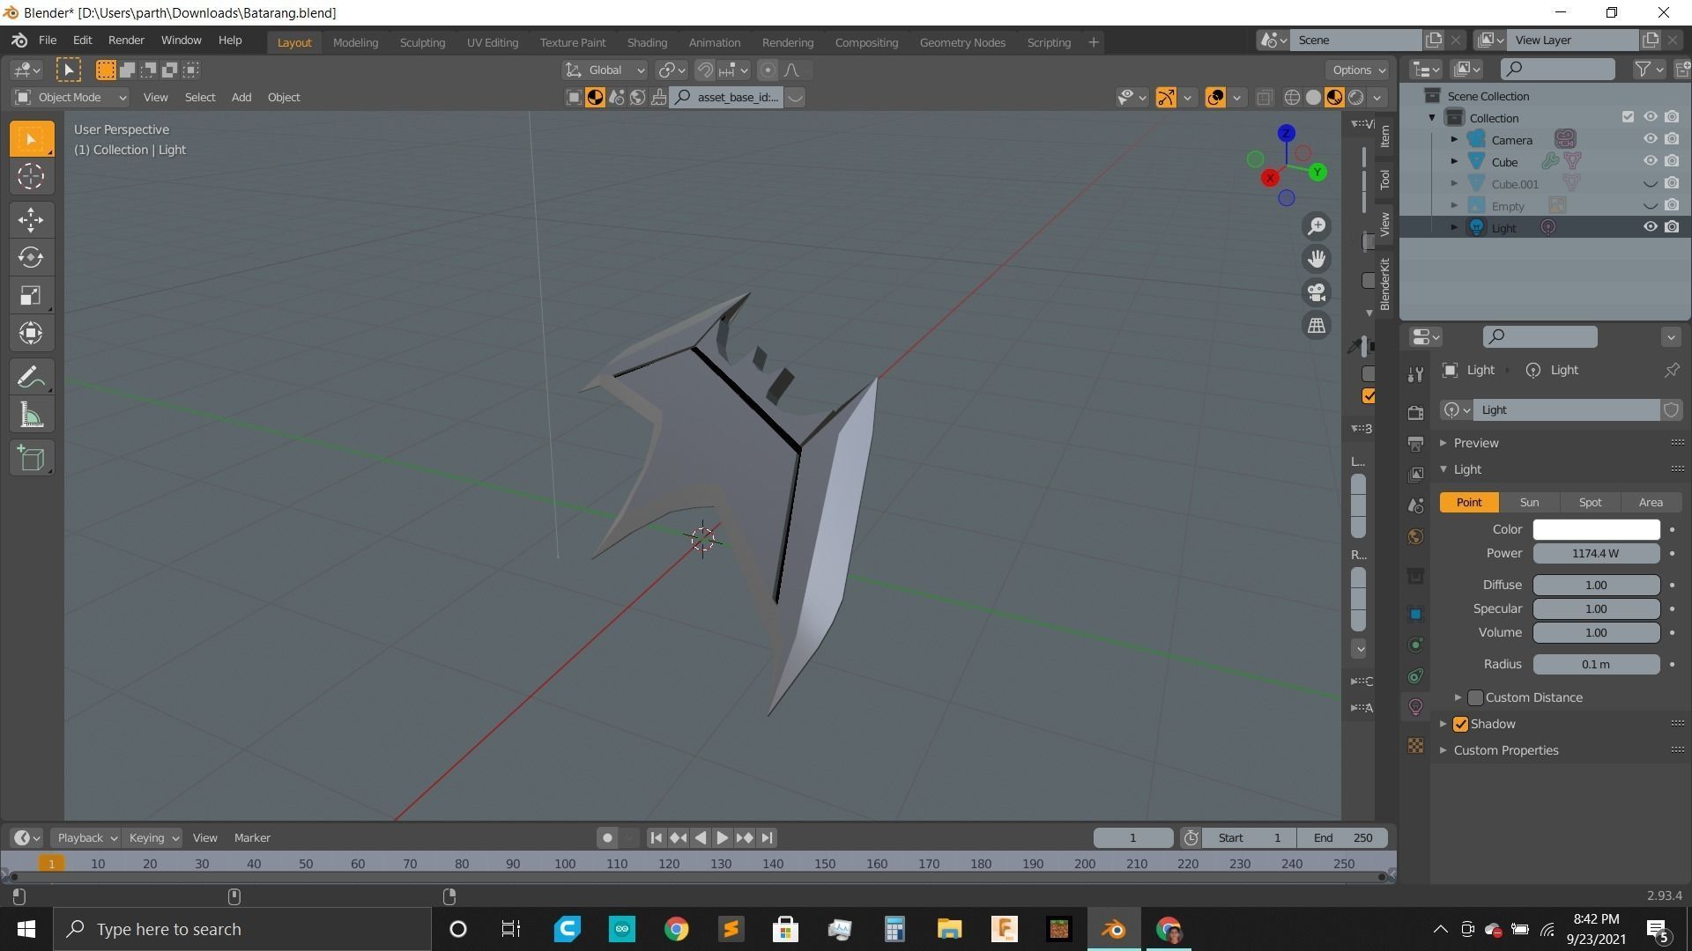Jump to the timeline end frame button
Image resolution: width=1692 pixels, height=951 pixels.
point(767,838)
